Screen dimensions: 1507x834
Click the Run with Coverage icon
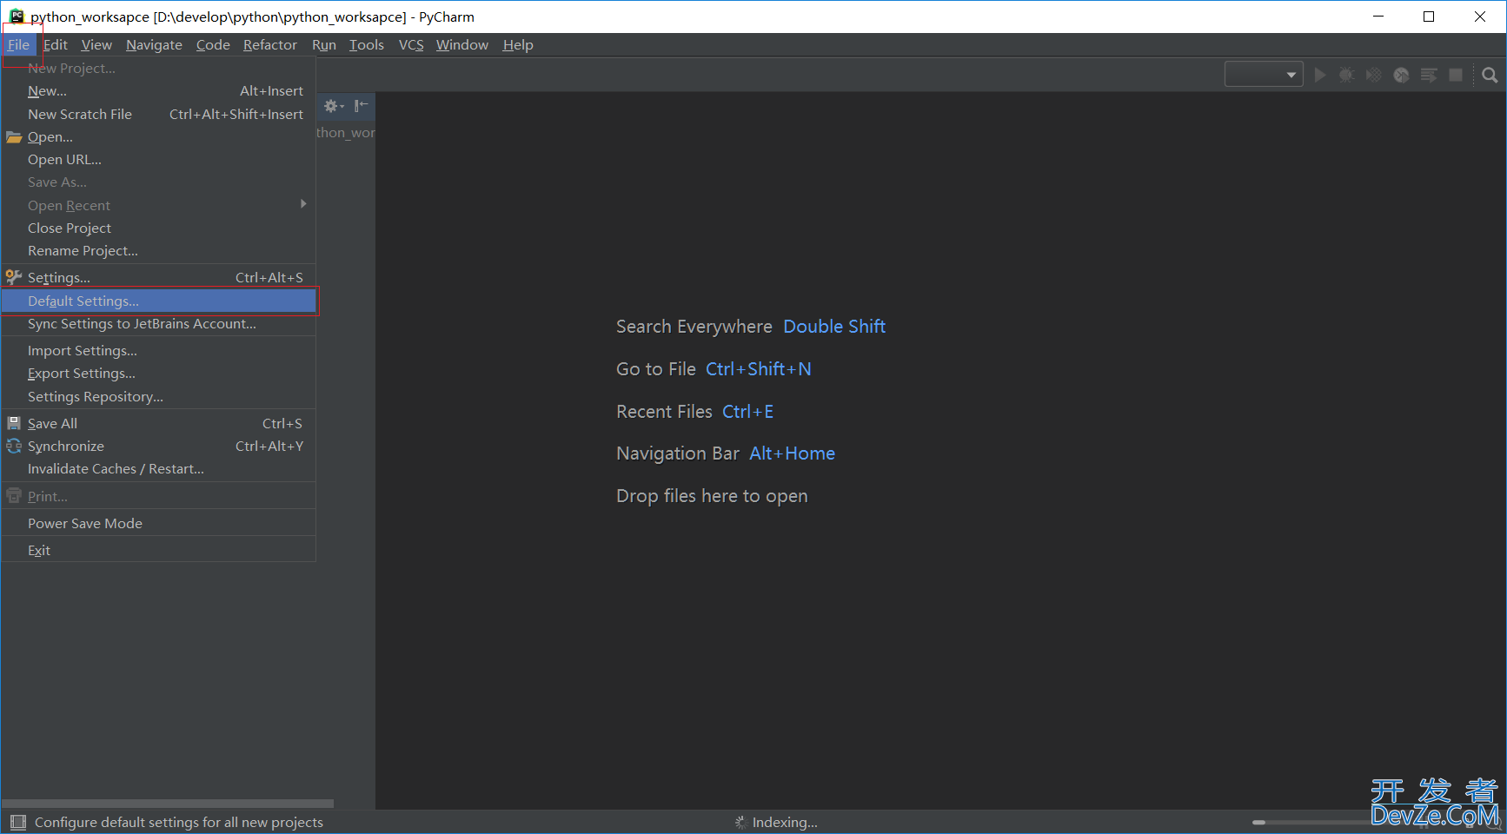click(1373, 75)
